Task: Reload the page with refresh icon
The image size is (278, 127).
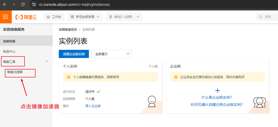Action: [x=23, y=4]
